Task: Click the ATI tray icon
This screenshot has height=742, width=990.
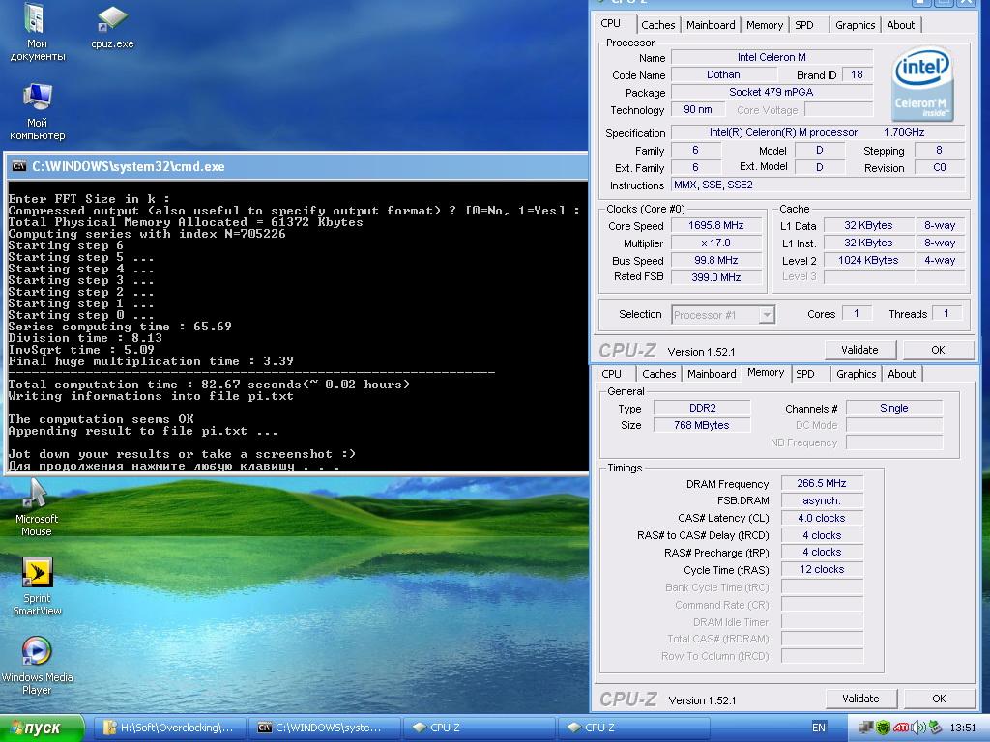Action: [x=900, y=728]
